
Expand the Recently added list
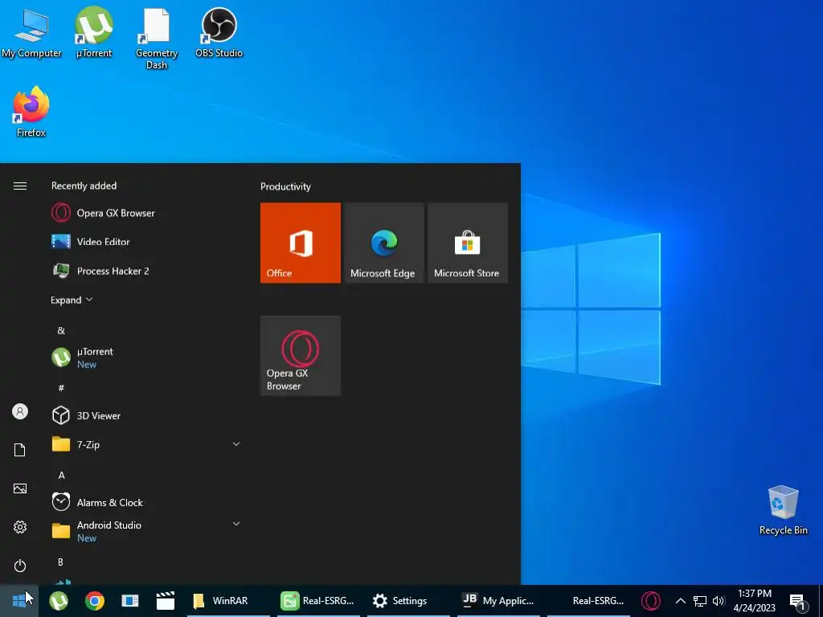(x=72, y=300)
